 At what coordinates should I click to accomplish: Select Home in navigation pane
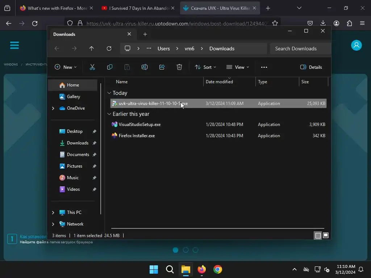72,85
